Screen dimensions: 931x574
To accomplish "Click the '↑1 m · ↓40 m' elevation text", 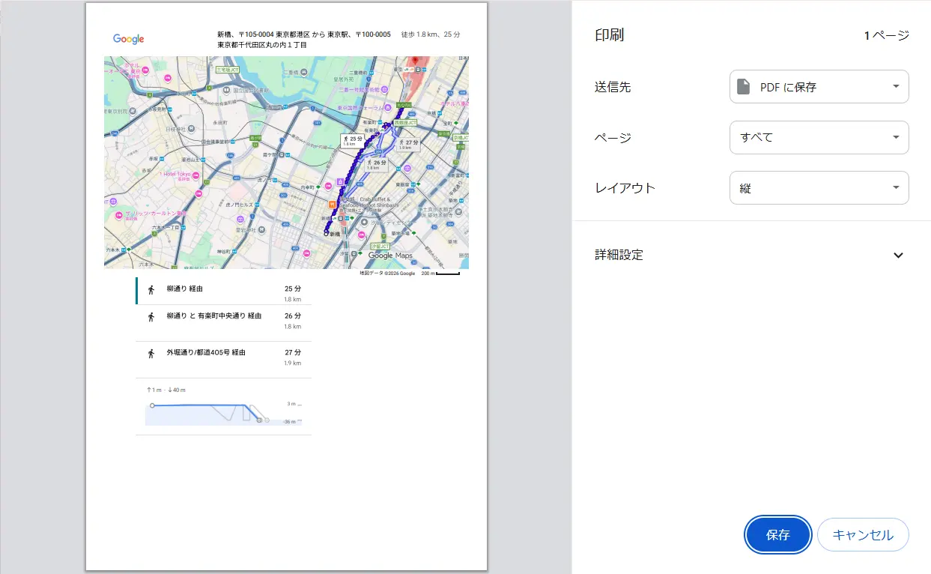I will coord(166,390).
